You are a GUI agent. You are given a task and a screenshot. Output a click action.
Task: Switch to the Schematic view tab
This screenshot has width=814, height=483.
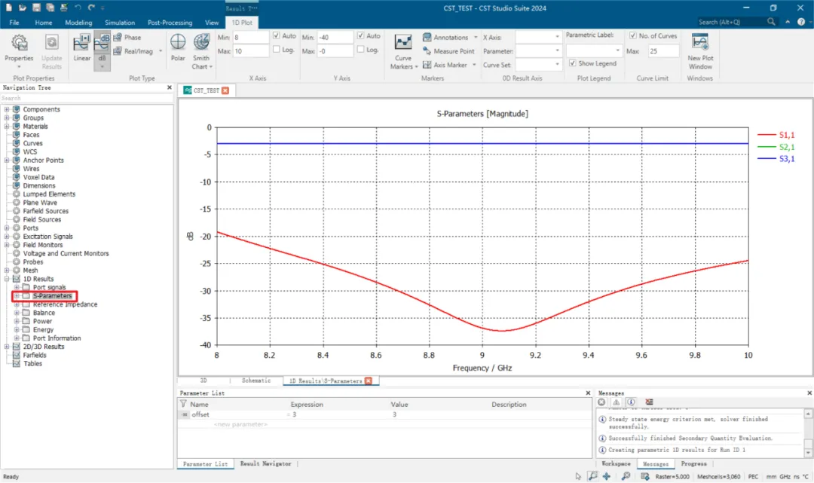[256, 381]
